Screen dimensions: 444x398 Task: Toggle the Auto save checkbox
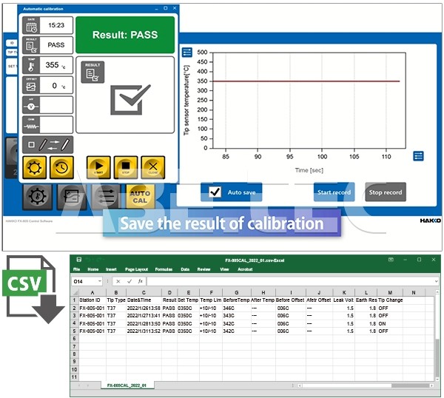point(215,192)
